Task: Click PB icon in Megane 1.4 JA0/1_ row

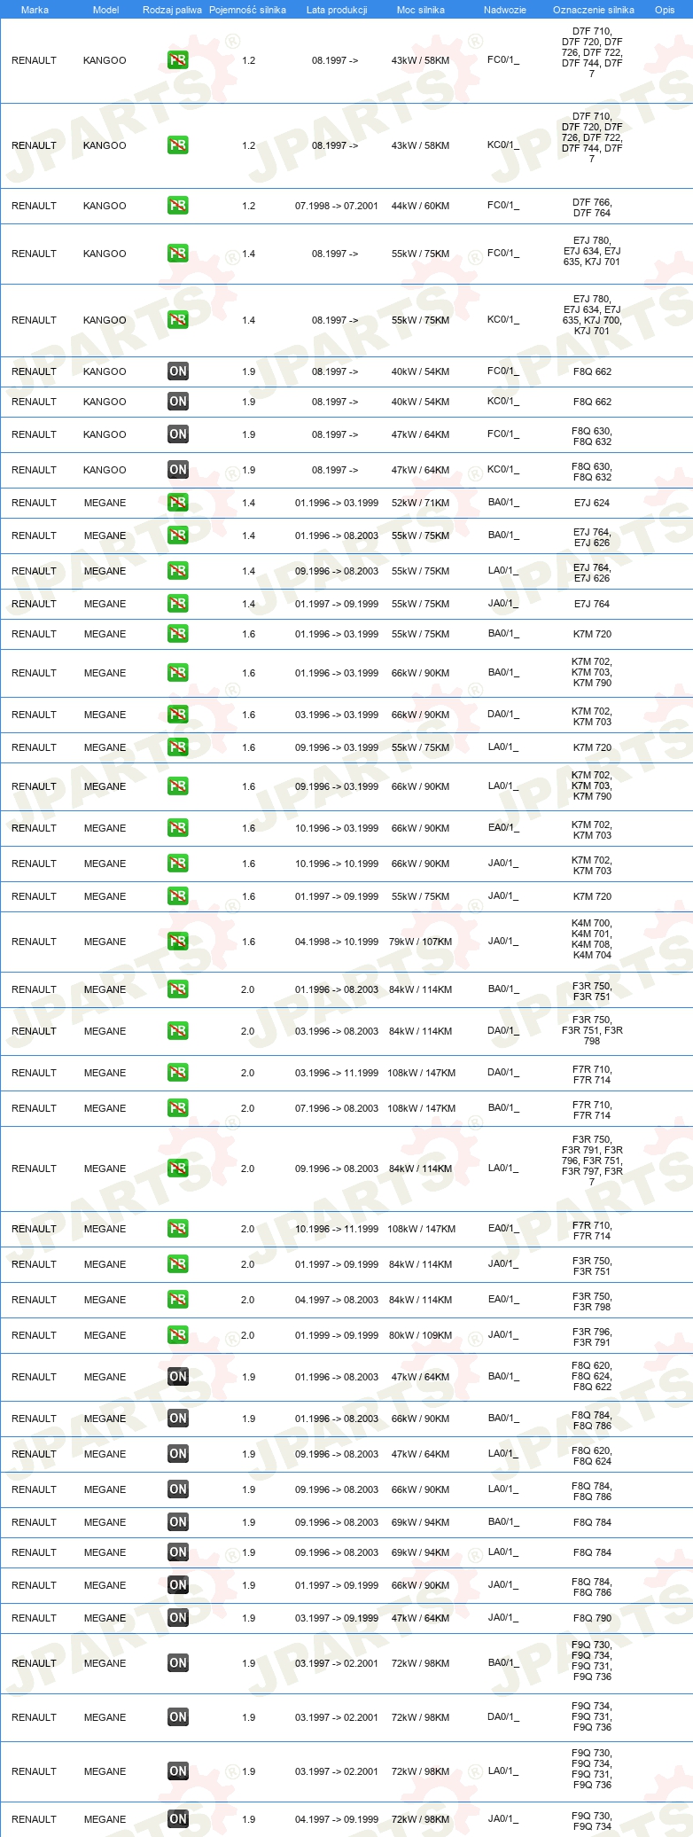Action: click(177, 604)
